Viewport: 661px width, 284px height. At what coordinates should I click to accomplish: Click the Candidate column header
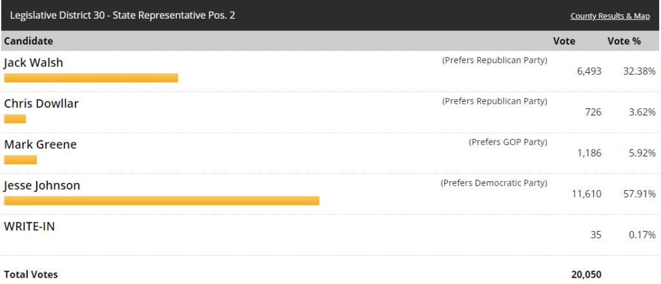pos(28,41)
